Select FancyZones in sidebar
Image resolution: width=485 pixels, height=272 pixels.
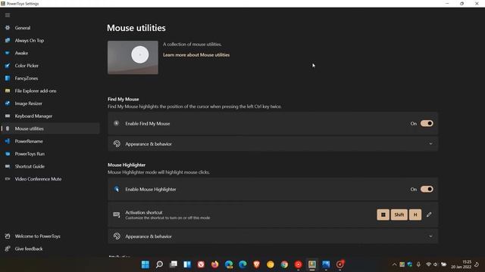click(x=27, y=79)
